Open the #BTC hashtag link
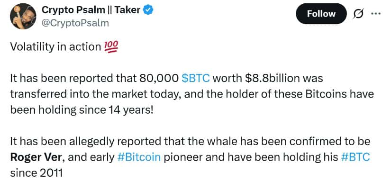Screen dimensions: 391x183 tap(355, 157)
